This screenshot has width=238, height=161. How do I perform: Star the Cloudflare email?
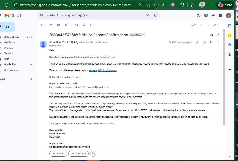click(197, 42)
